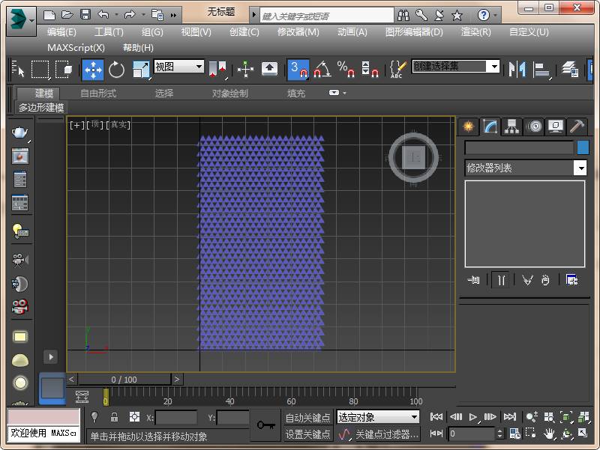The image size is (600, 450).
Task: Toggle Show End Result button
Action: point(500,280)
